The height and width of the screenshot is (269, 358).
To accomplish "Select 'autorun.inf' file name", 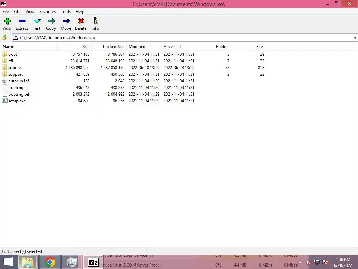I will coord(19,81).
